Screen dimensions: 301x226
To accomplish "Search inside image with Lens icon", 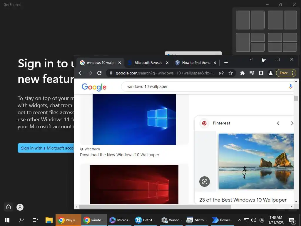I will coord(205,181).
